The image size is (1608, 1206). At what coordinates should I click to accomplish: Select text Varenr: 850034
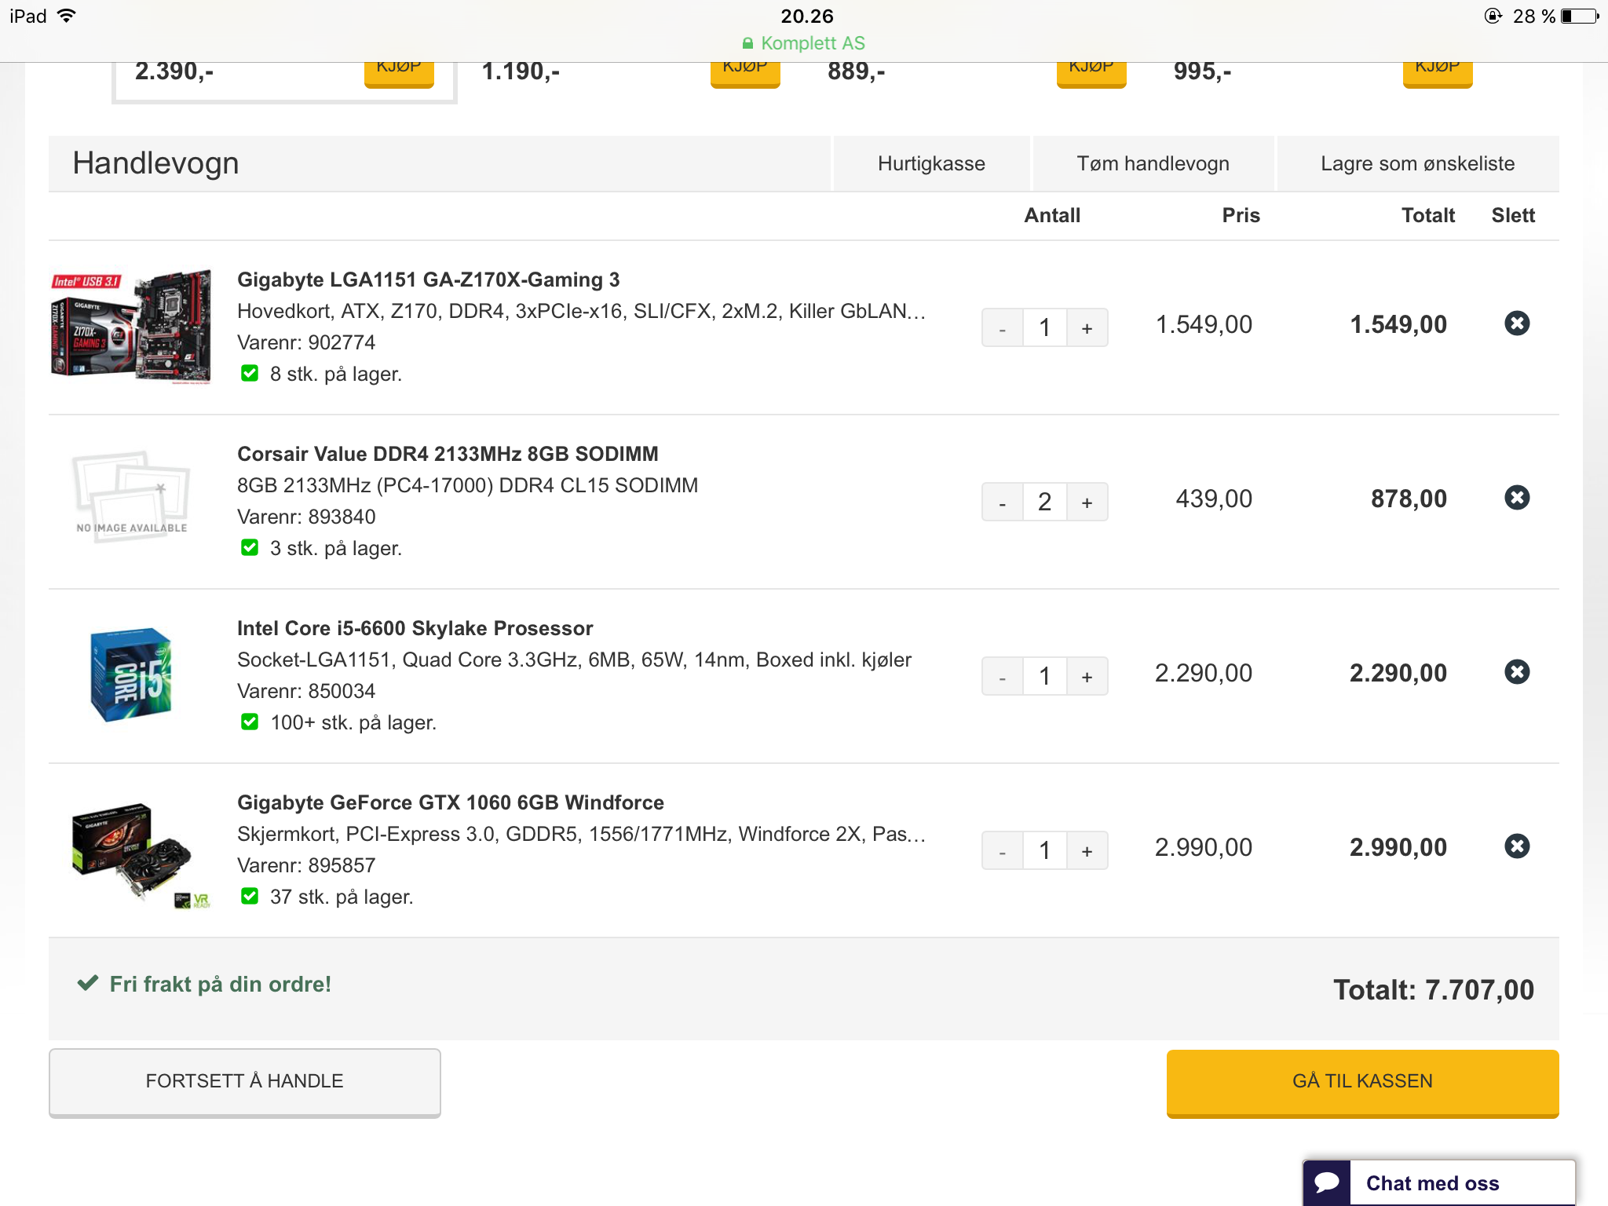point(306,691)
